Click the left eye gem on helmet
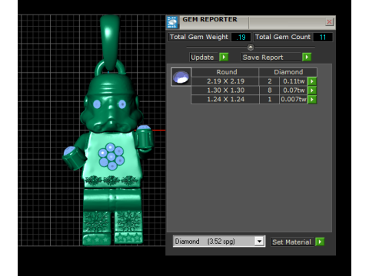 (97, 104)
